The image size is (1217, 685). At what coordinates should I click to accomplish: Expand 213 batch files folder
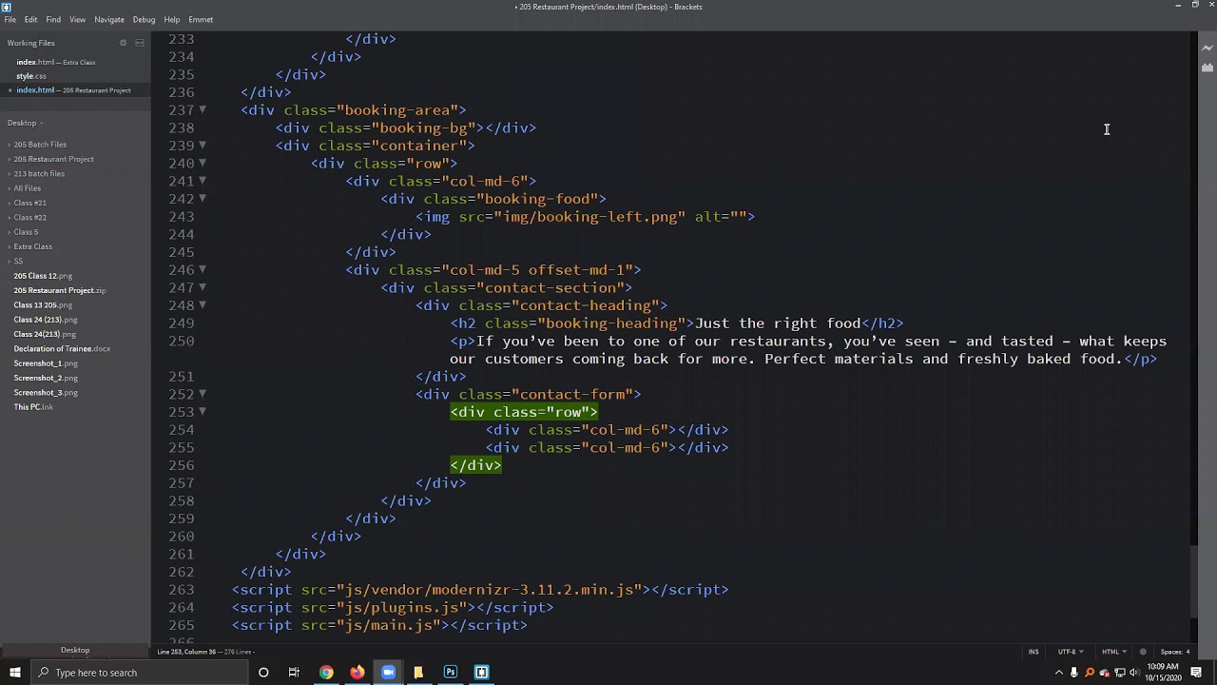[x=39, y=173]
